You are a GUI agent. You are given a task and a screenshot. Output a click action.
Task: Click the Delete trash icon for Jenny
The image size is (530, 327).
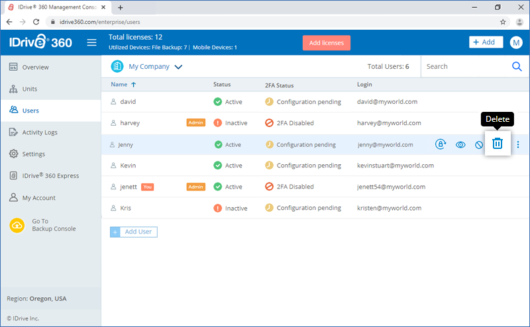tap(498, 144)
